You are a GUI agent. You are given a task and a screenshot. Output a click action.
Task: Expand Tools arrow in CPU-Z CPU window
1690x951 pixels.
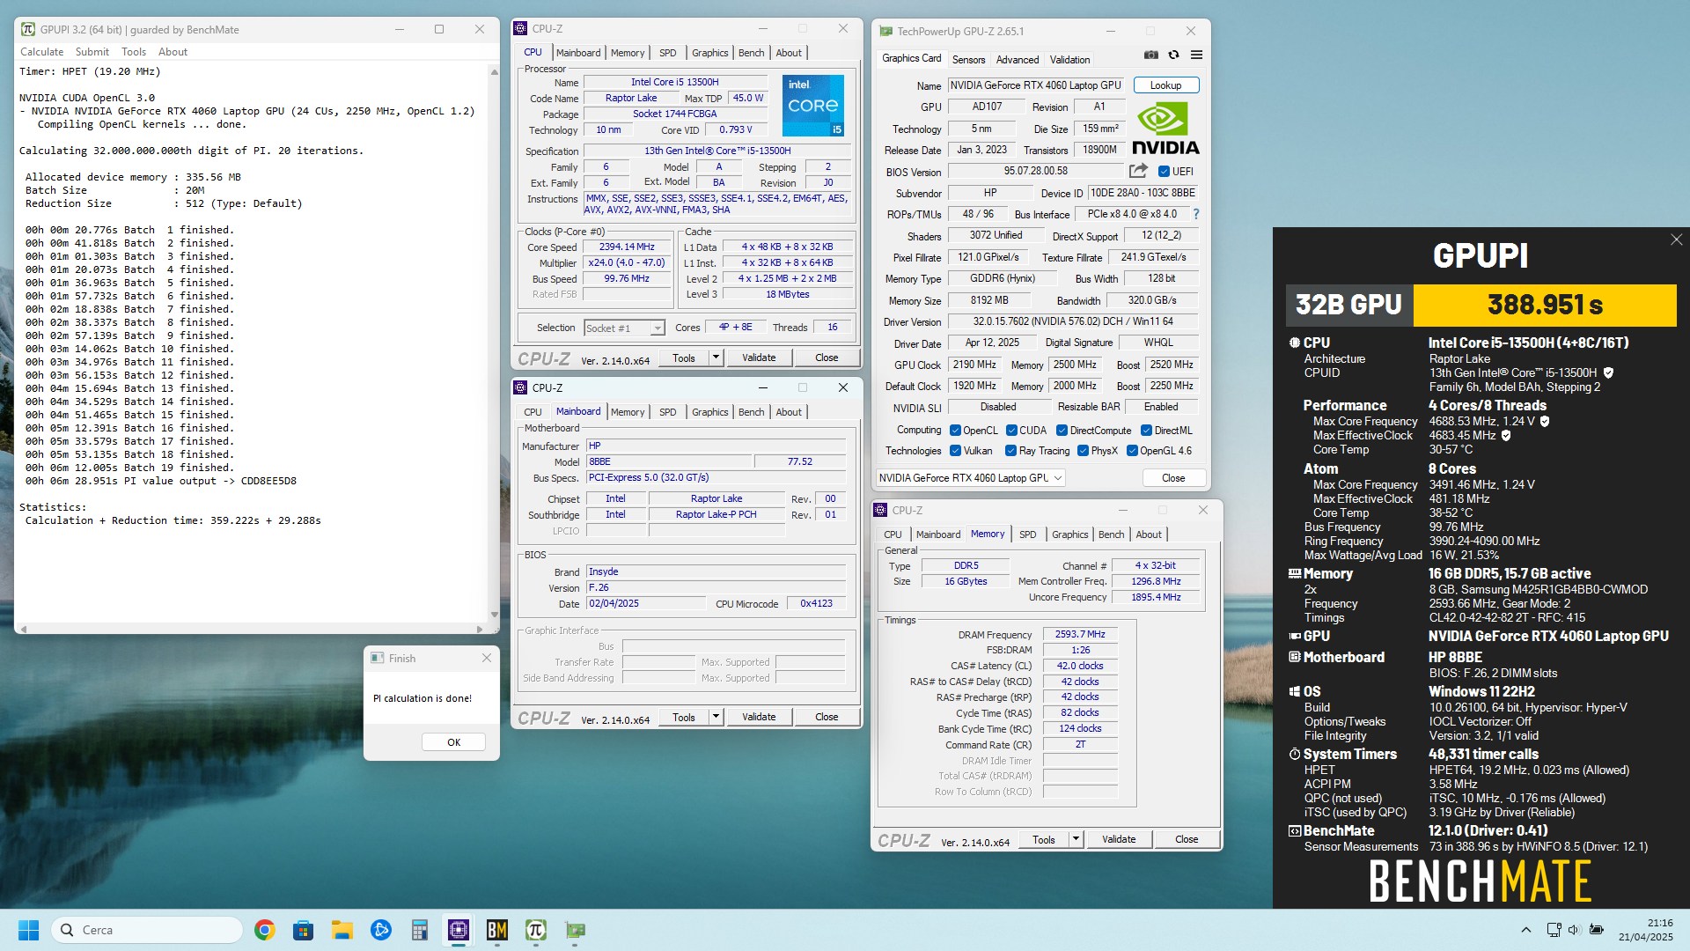716,358
